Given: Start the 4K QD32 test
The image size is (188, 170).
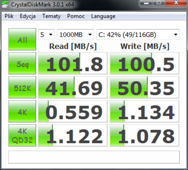Looking at the screenshot, I should point(22,135).
